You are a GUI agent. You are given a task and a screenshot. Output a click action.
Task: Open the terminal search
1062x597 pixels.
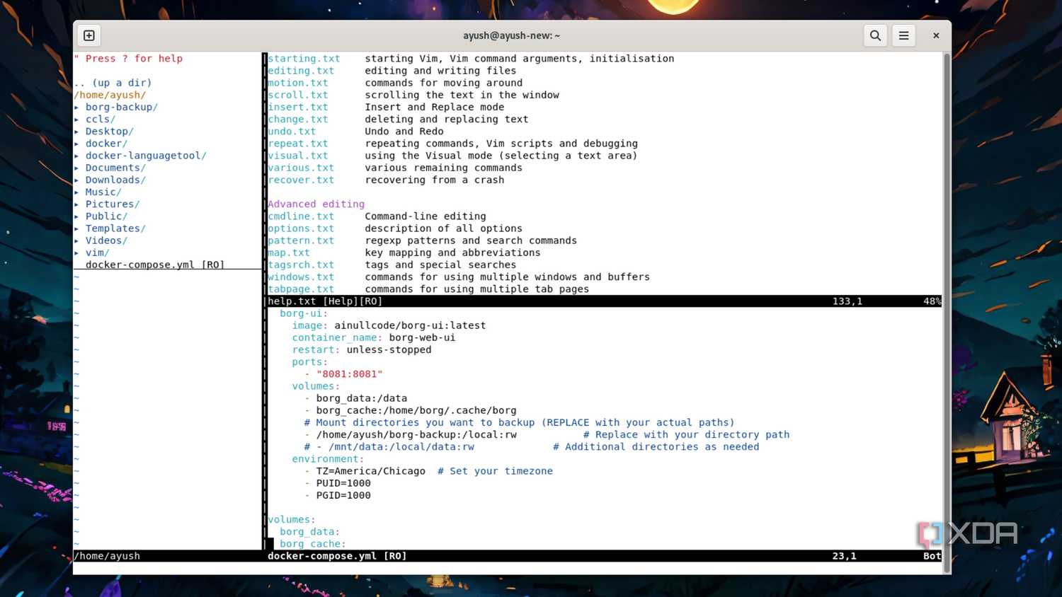point(875,35)
